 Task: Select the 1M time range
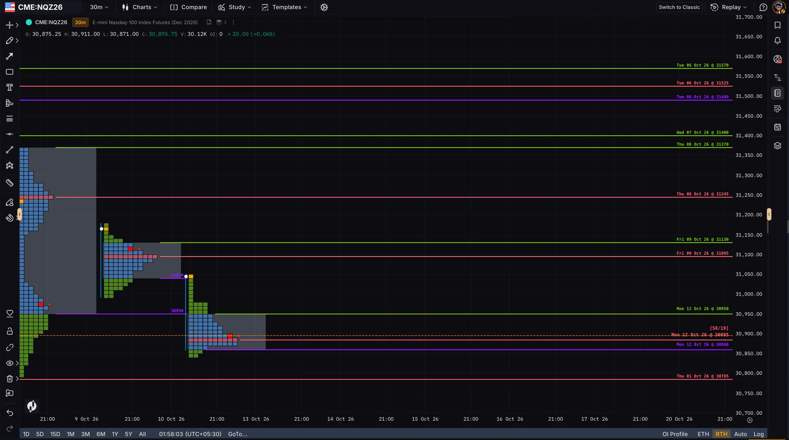click(x=71, y=434)
